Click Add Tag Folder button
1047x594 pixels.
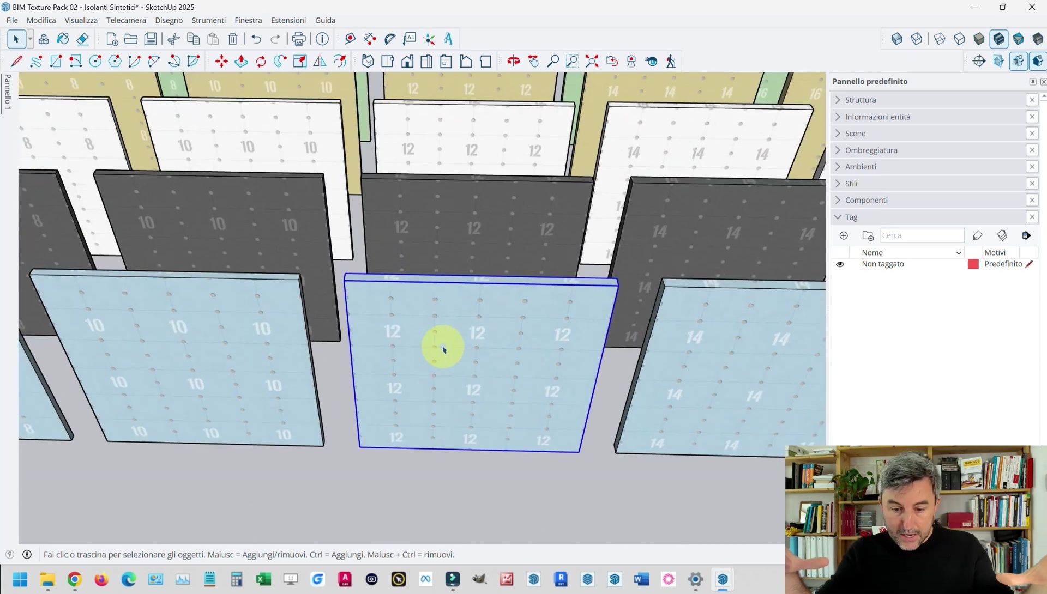click(868, 235)
